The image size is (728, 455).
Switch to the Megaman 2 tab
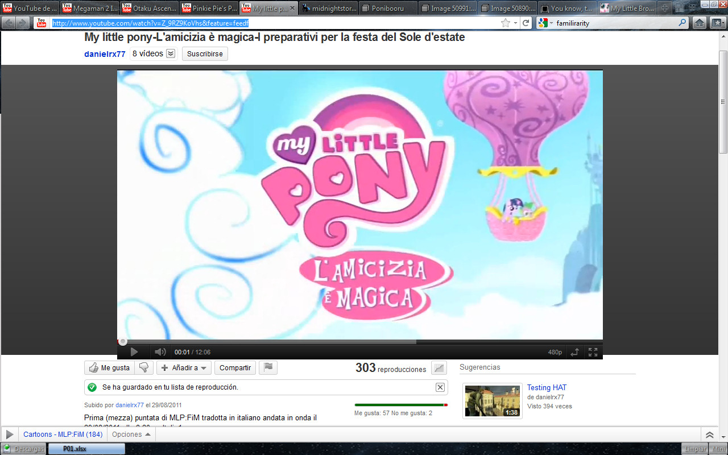pyautogui.click(x=90, y=9)
